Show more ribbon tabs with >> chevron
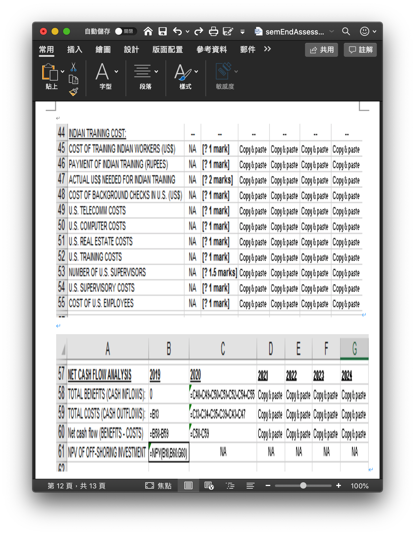Image resolution: width=415 pixels, height=535 pixels. (267, 49)
